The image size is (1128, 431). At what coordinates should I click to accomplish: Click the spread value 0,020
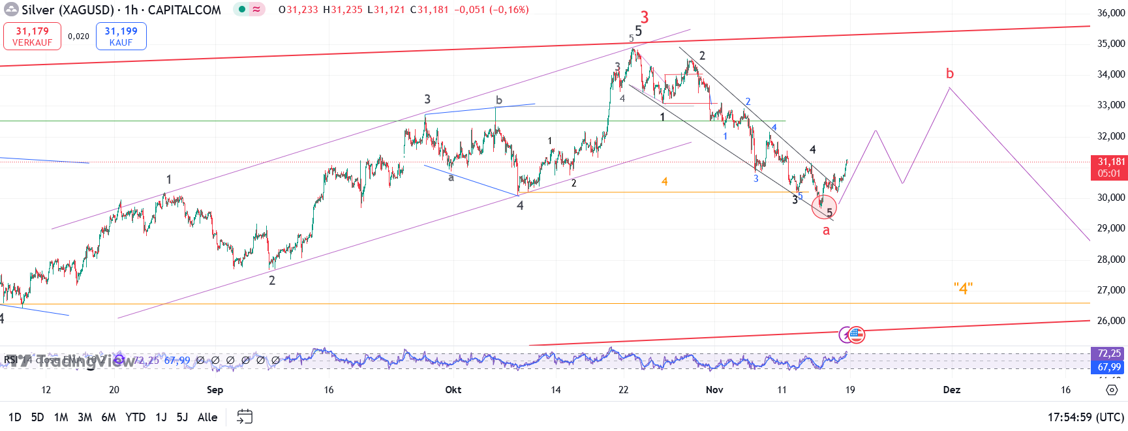78,37
